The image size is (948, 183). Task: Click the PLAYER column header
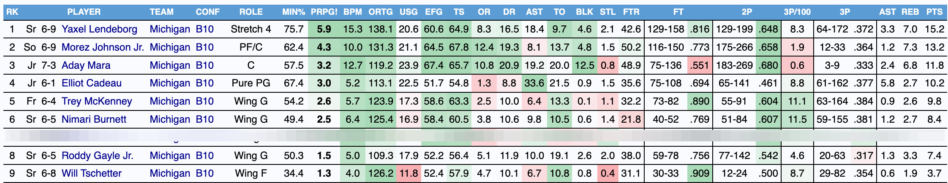(x=84, y=12)
